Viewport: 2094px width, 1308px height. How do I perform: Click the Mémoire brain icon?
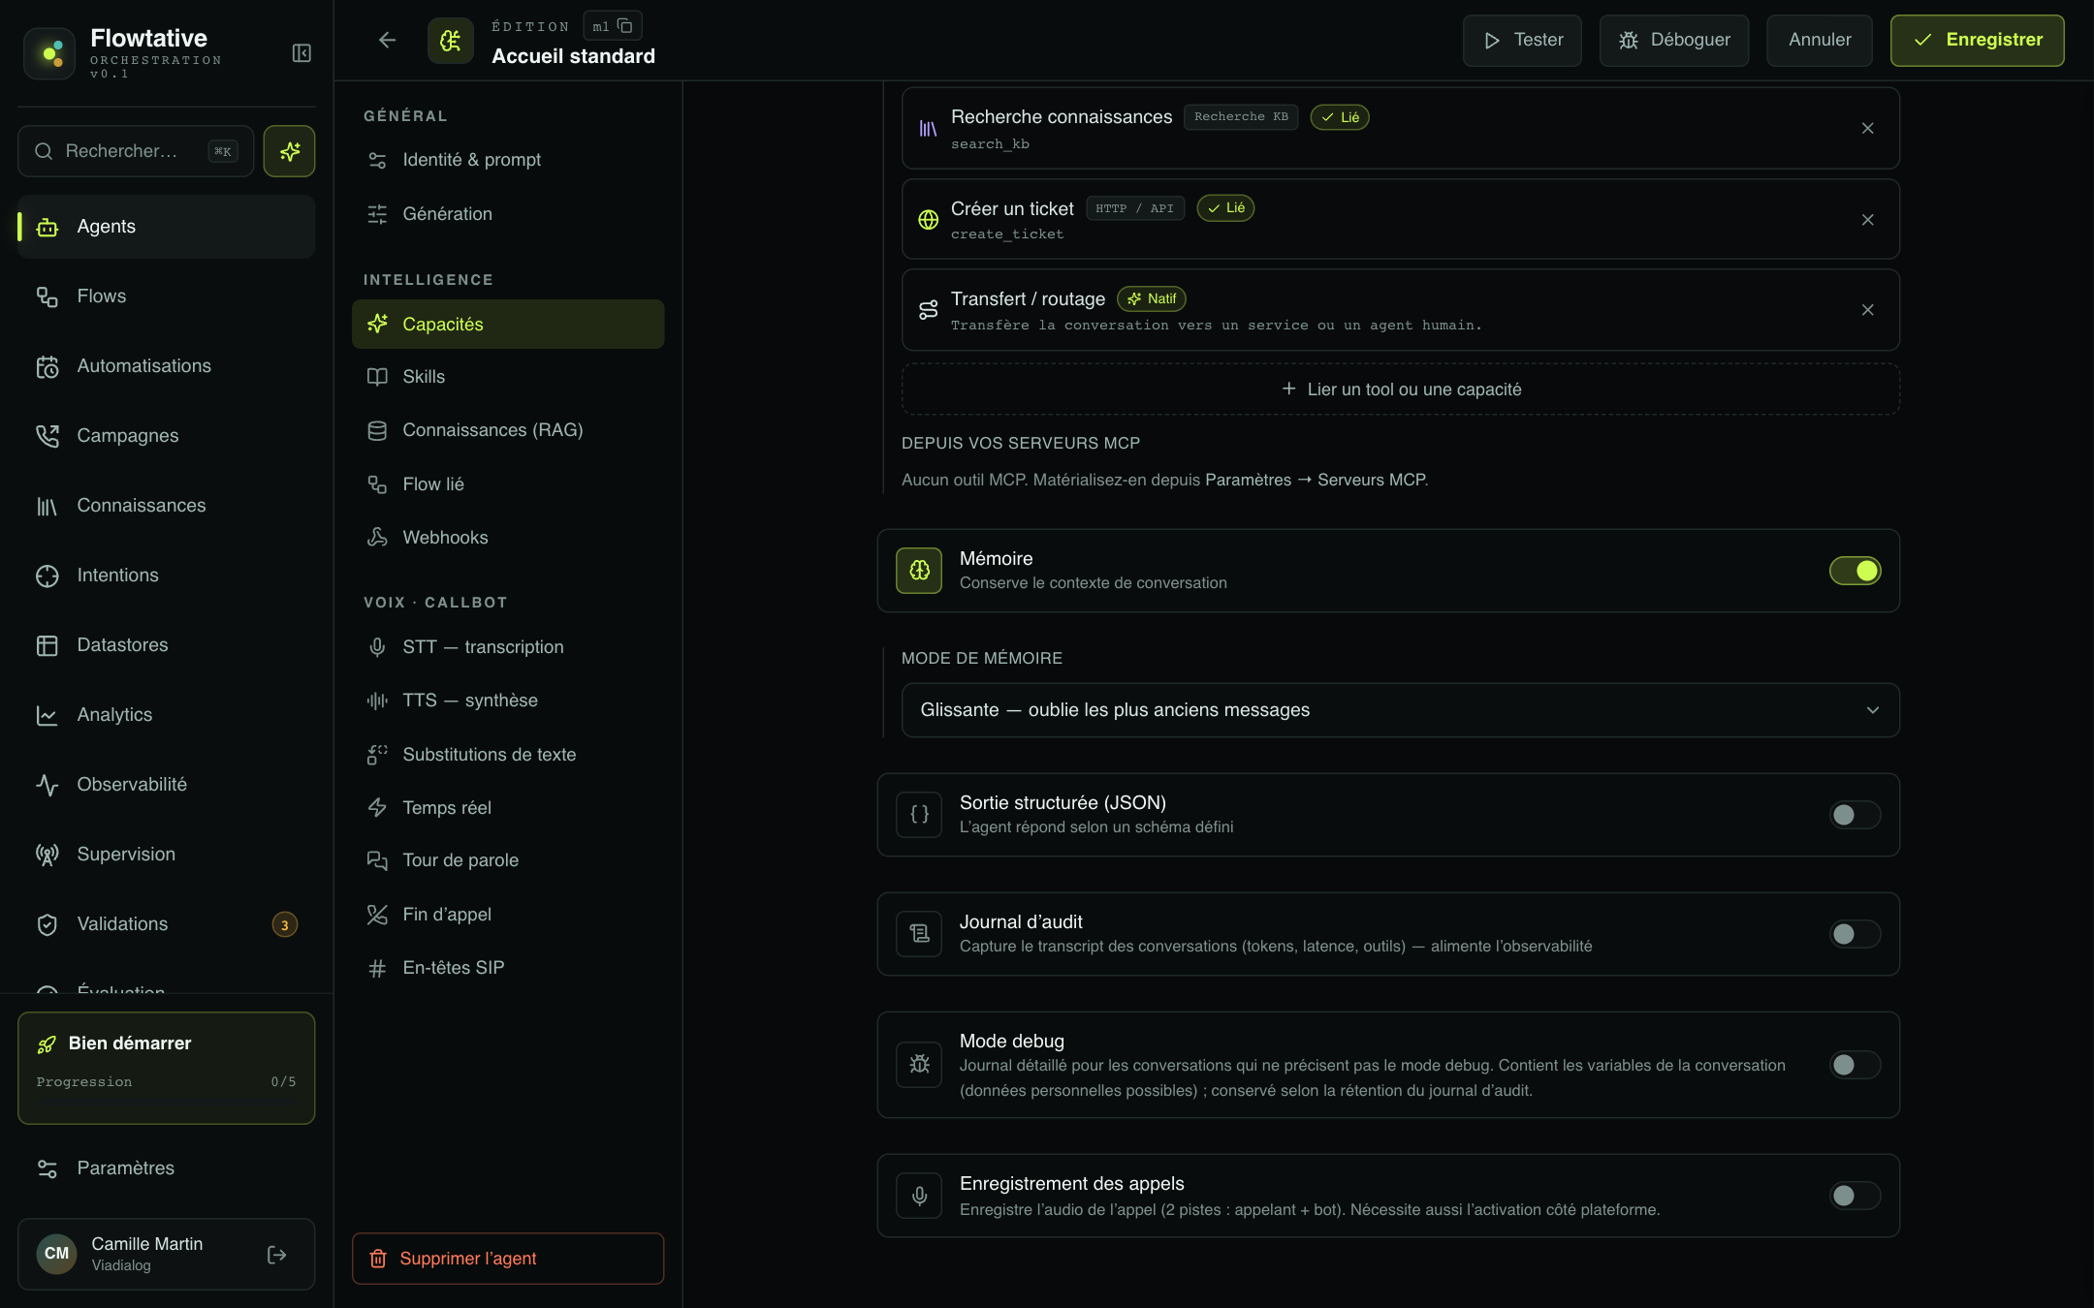coord(919,571)
